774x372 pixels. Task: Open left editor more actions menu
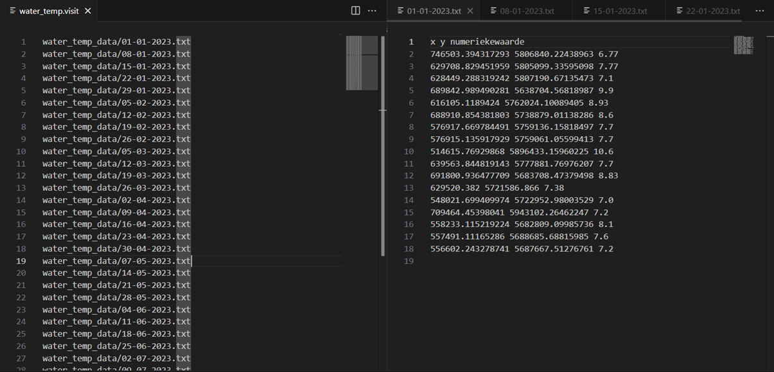pyautogui.click(x=372, y=11)
